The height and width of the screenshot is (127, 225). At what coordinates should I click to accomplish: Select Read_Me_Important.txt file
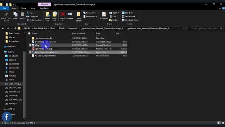pyautogui.click(x=45, y=56)
